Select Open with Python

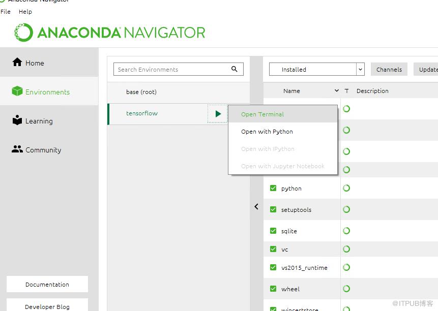283,132
